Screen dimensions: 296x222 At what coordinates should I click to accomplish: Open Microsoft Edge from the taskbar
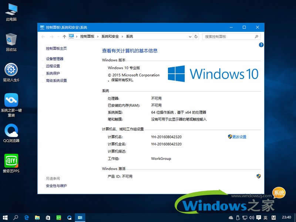(x=26, y=218)
